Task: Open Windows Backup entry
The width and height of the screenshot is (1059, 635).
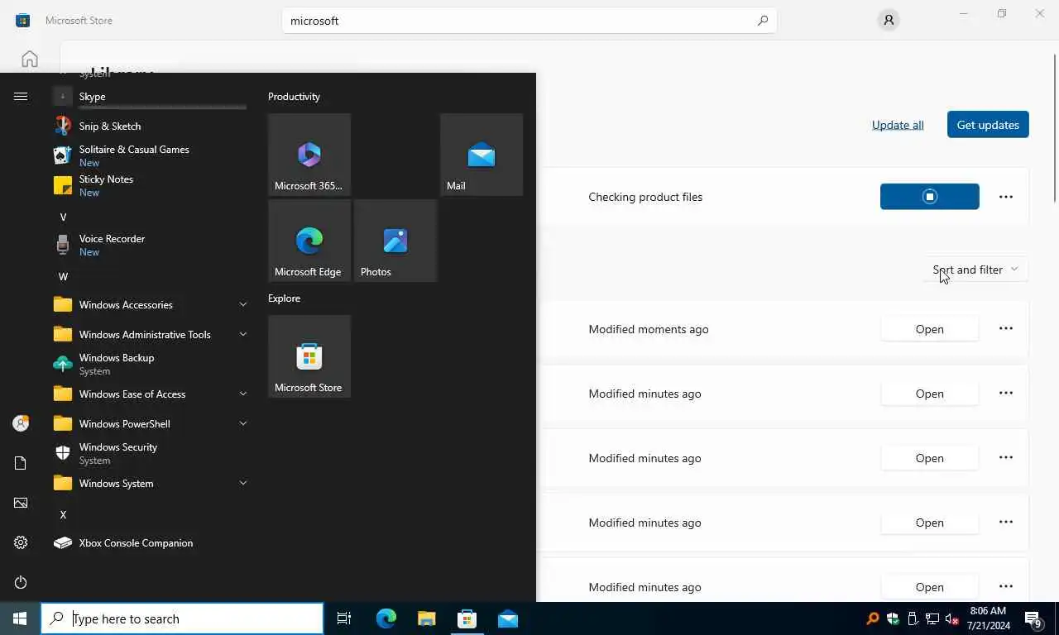Action: 149,364
